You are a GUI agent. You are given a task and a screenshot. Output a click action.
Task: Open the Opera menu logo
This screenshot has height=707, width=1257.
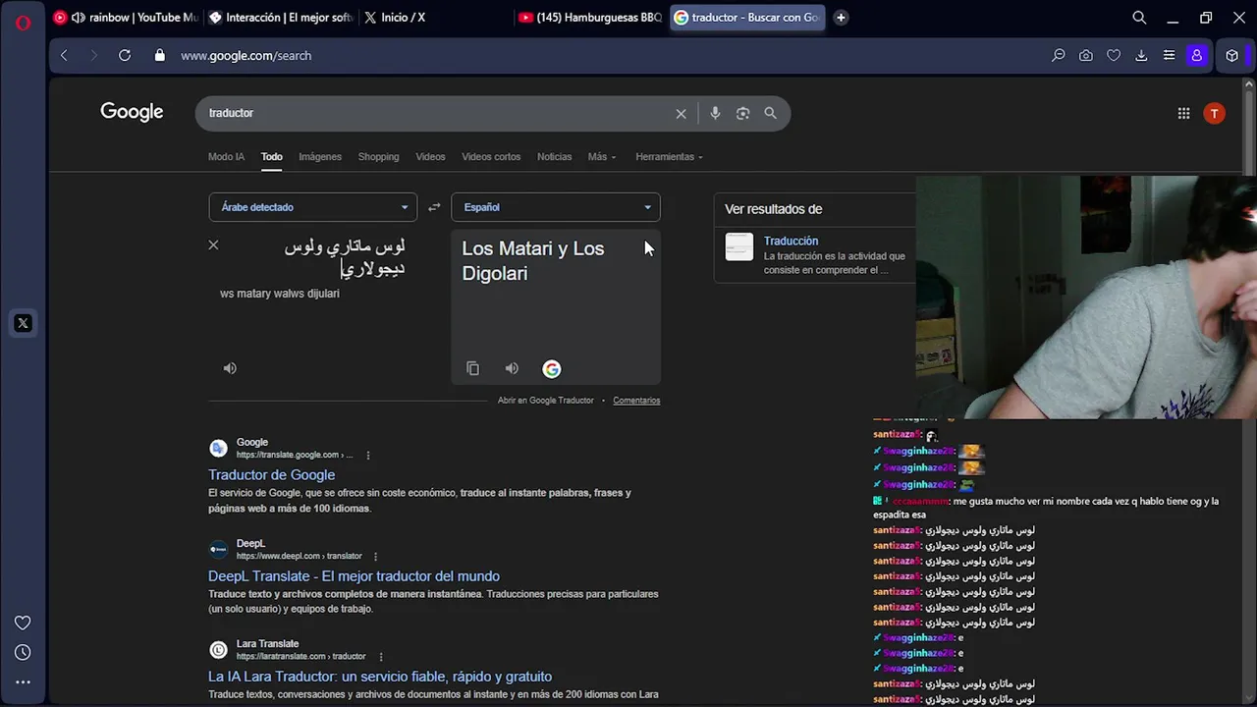point(23,22)
